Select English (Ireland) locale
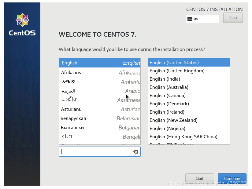 click(189, 112)
